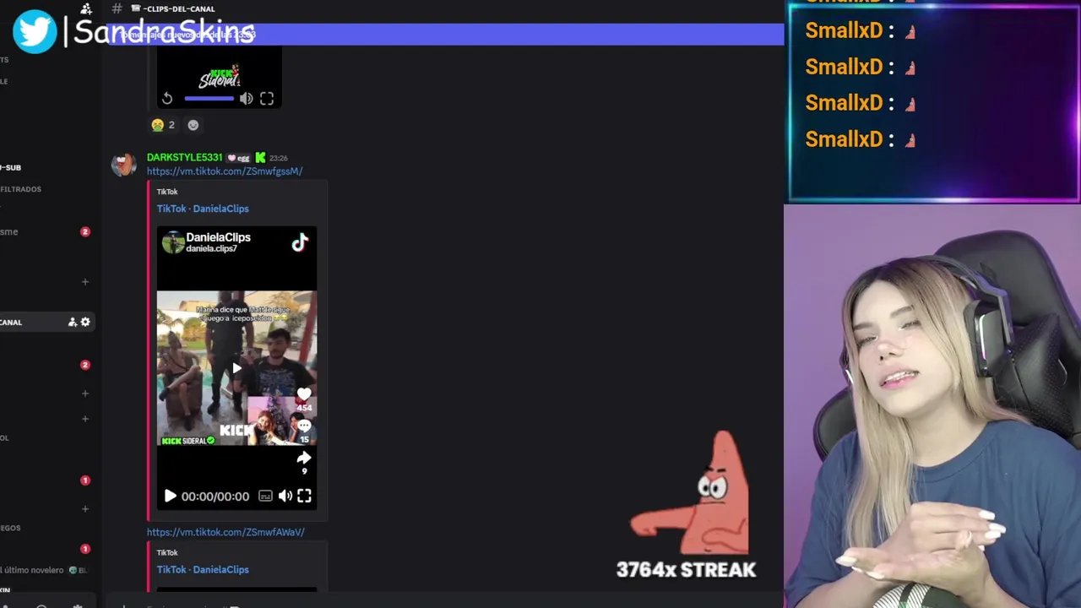The width and height of the screenshot is (1081, 608).
Task: Click the daniela.clips7 handle text
Action: click(x=212, y=249)
